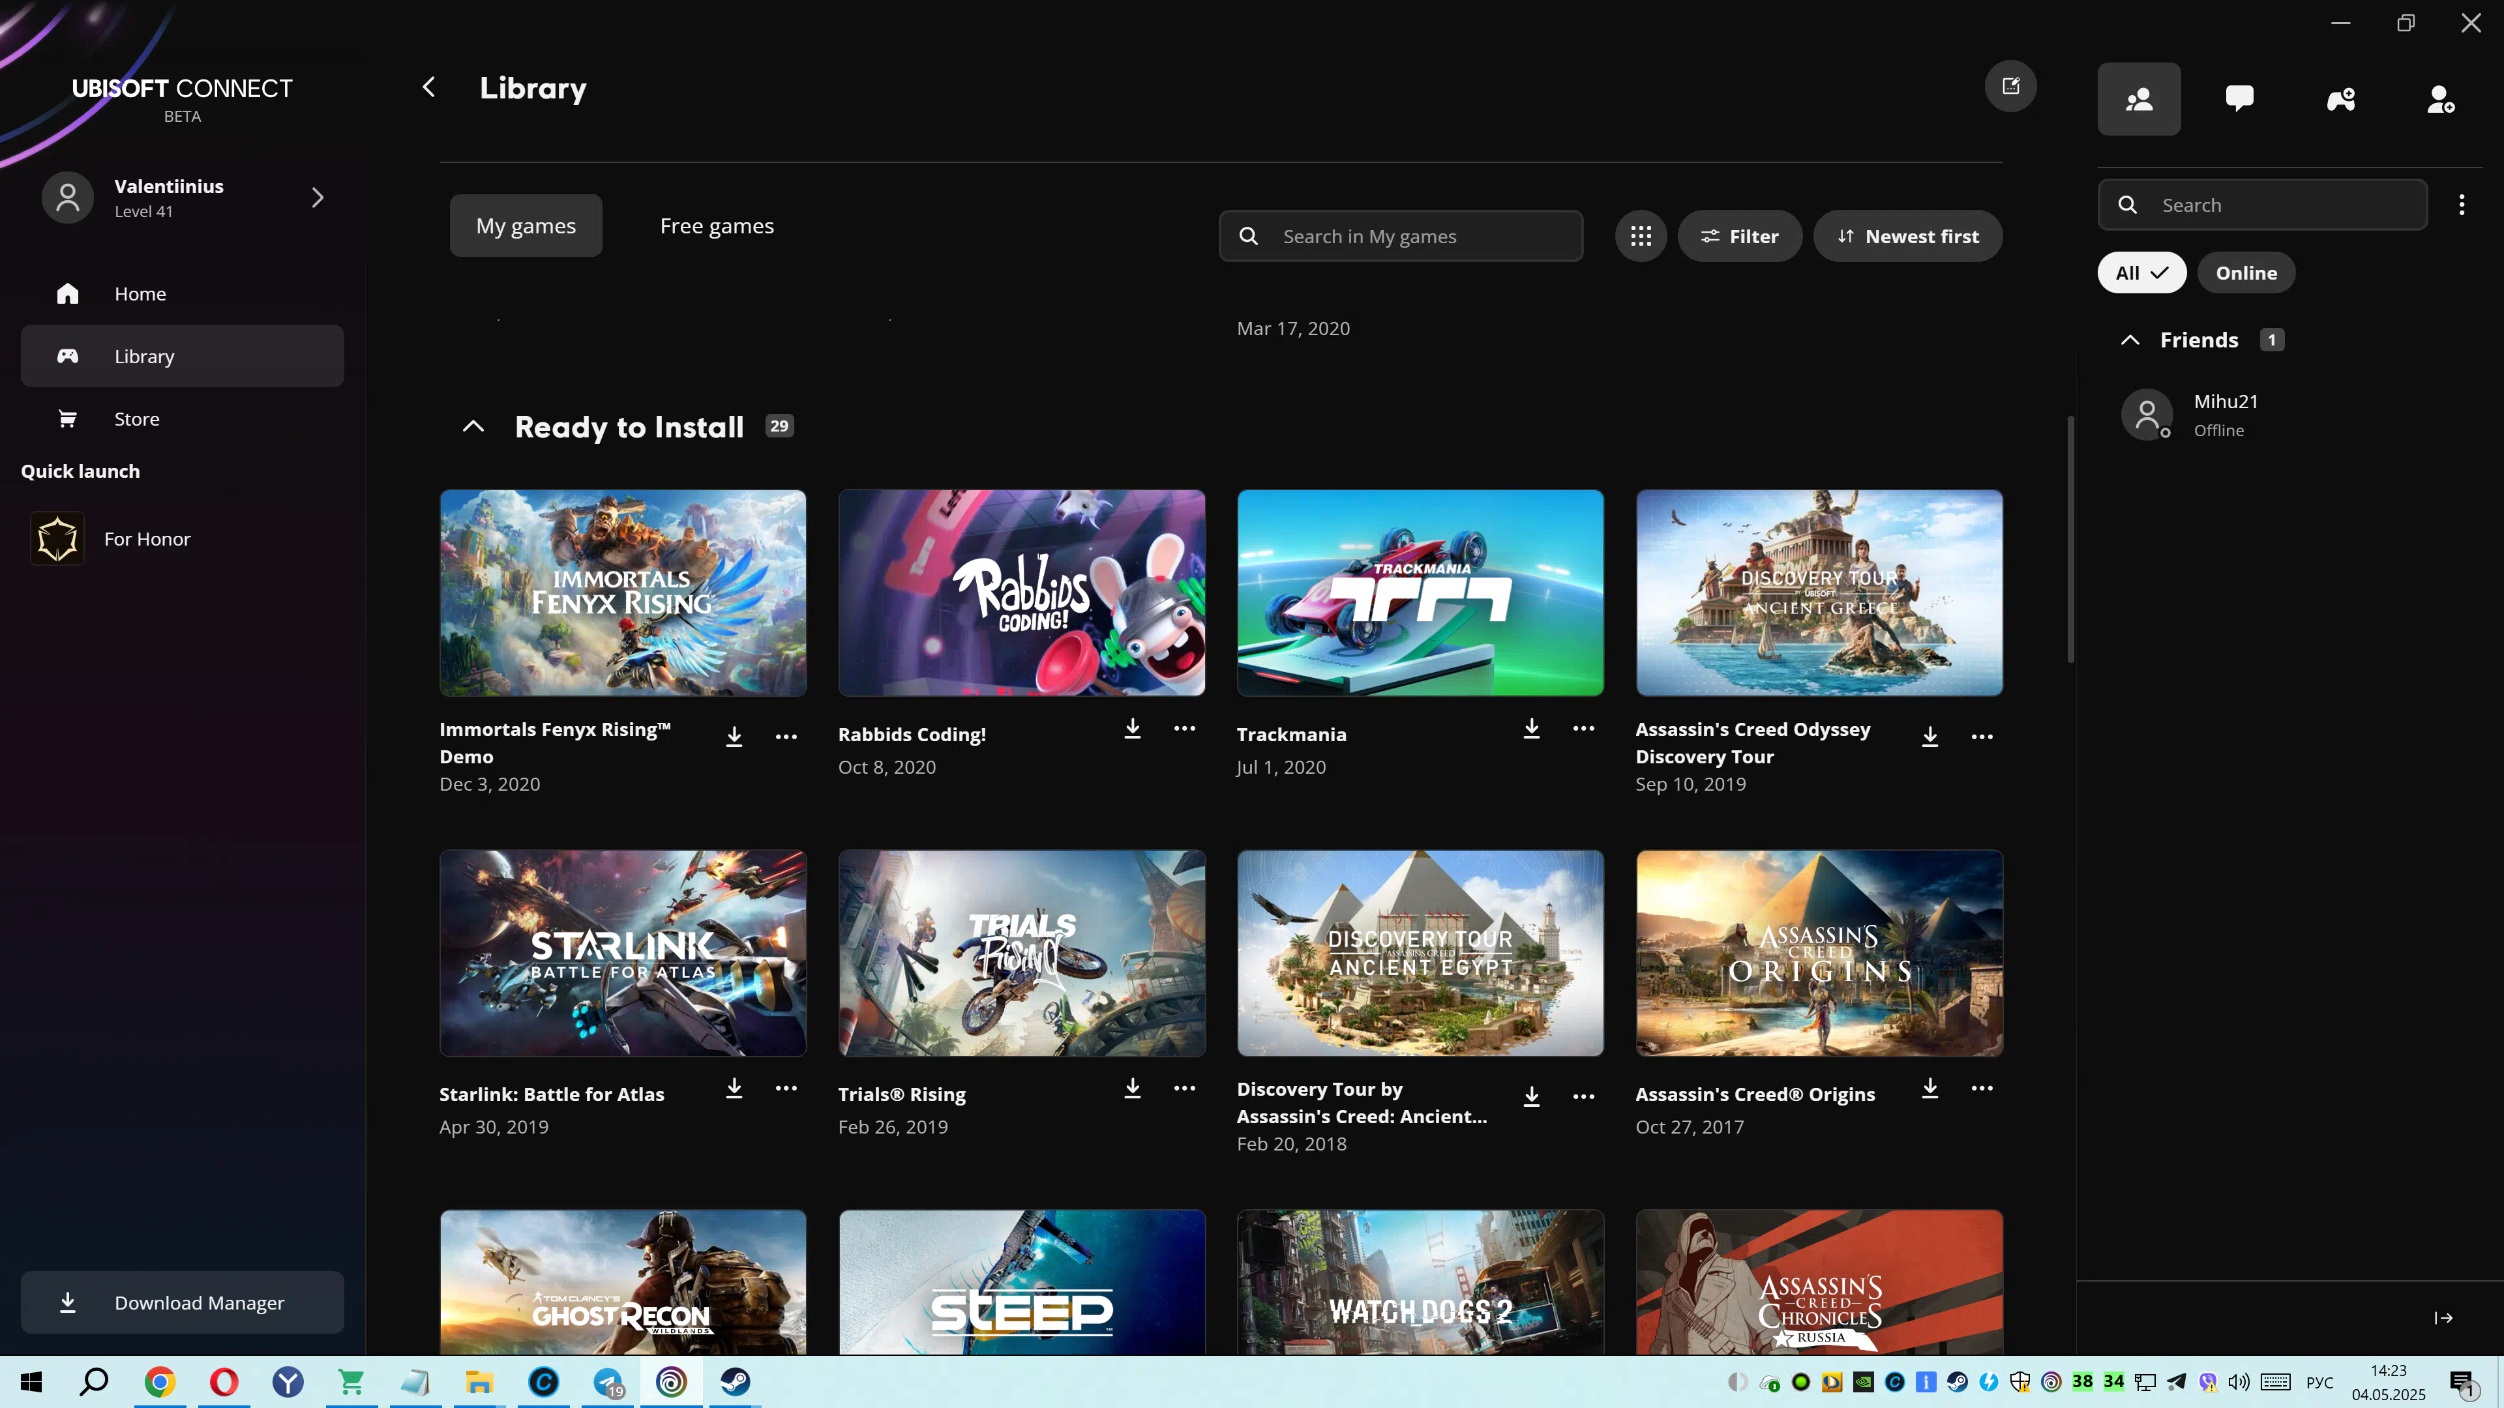Open more options for Immortals Fenyx Rising Demo

click(x=786, y=737)
